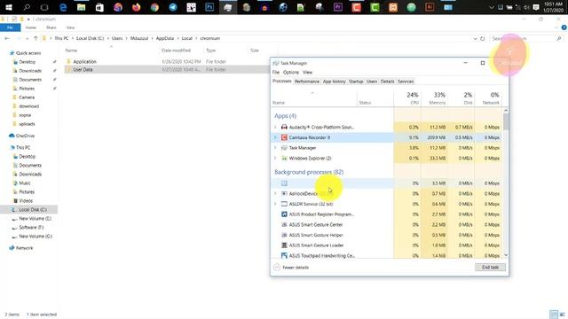The image size is (568, 319).
Task: Switch to the Services tab
Action: tap(406, 82)
